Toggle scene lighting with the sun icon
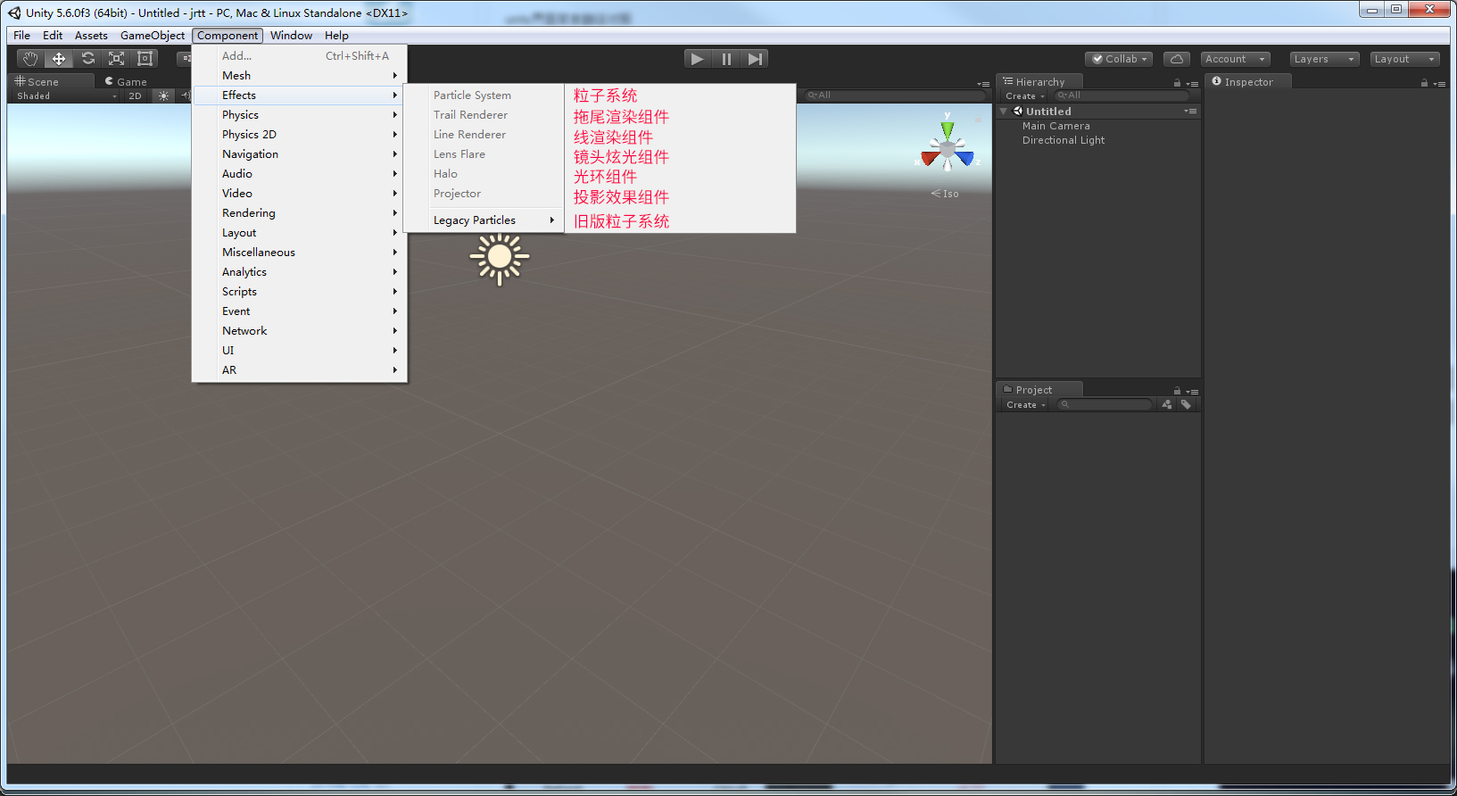The width and height of the screenshot is (1457, 796). tap(163, 96)
